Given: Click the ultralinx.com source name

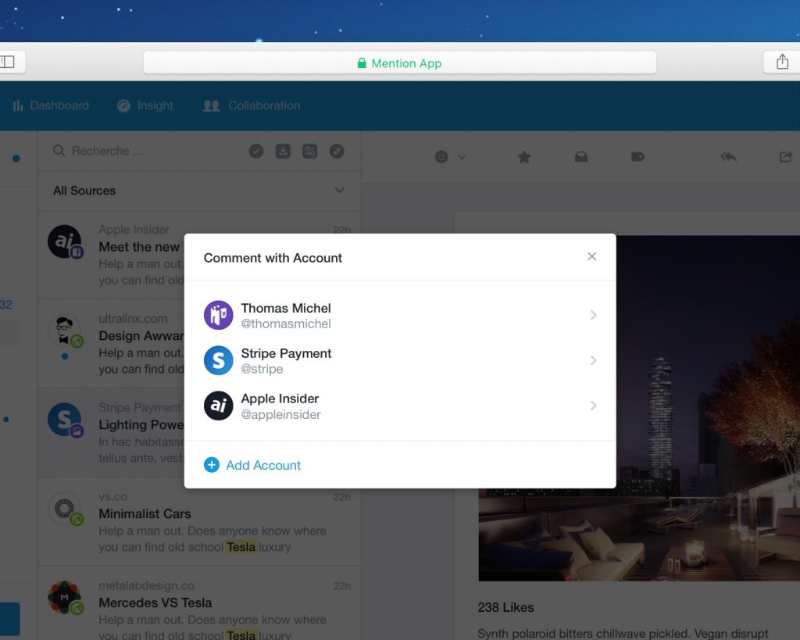Looking at the screenshot, I should (x=133, y=319).
